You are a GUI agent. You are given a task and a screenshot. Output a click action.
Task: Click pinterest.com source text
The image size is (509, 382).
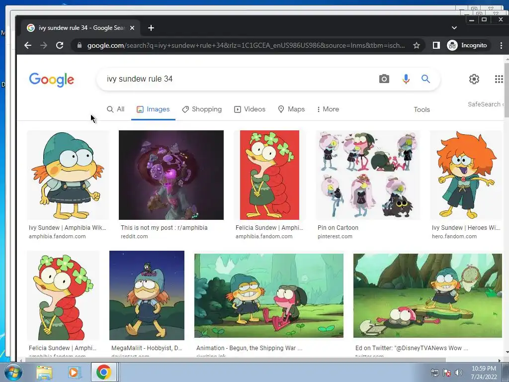[335, 236]
